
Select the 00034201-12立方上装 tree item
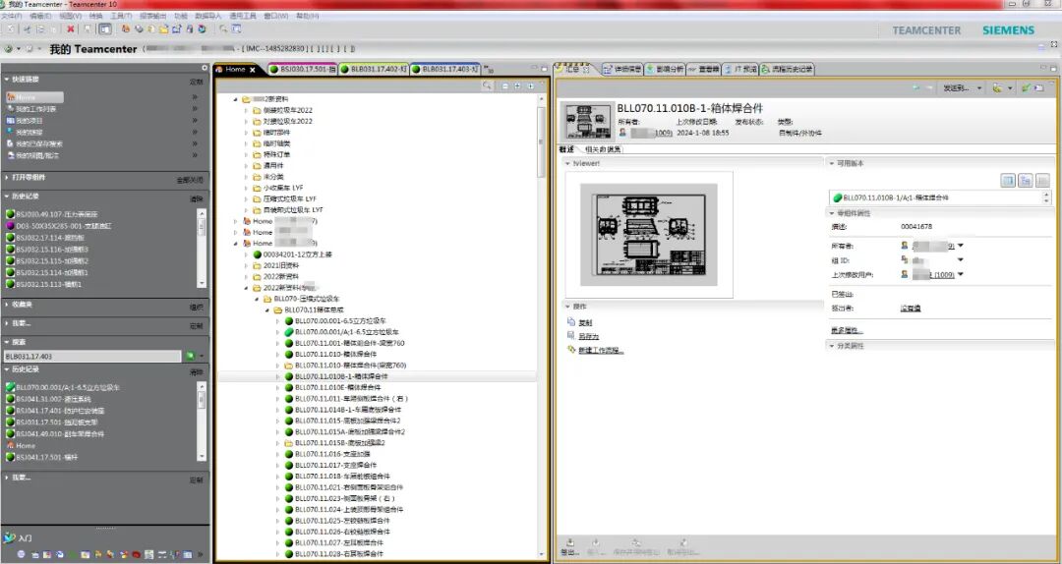297,254
